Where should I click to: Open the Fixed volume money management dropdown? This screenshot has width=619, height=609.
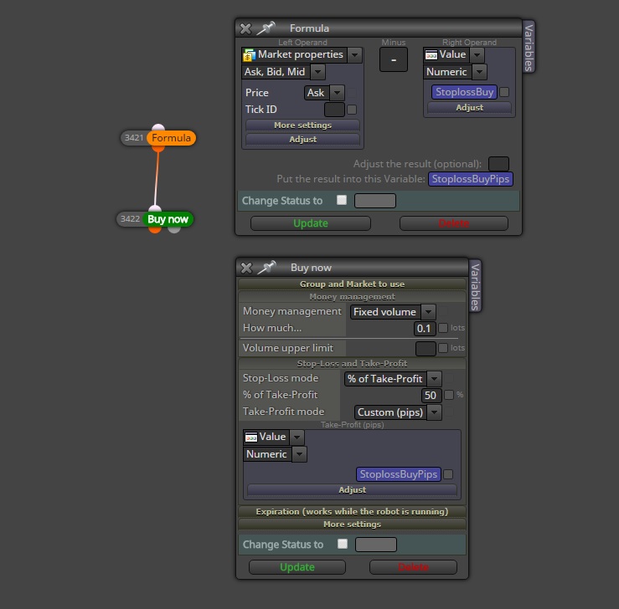coord(428,312)
